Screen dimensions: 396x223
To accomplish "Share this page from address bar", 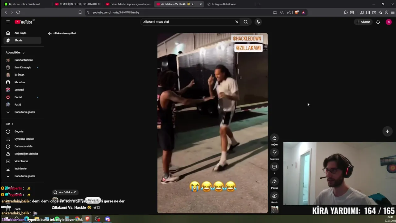I will tap(289, 12).
